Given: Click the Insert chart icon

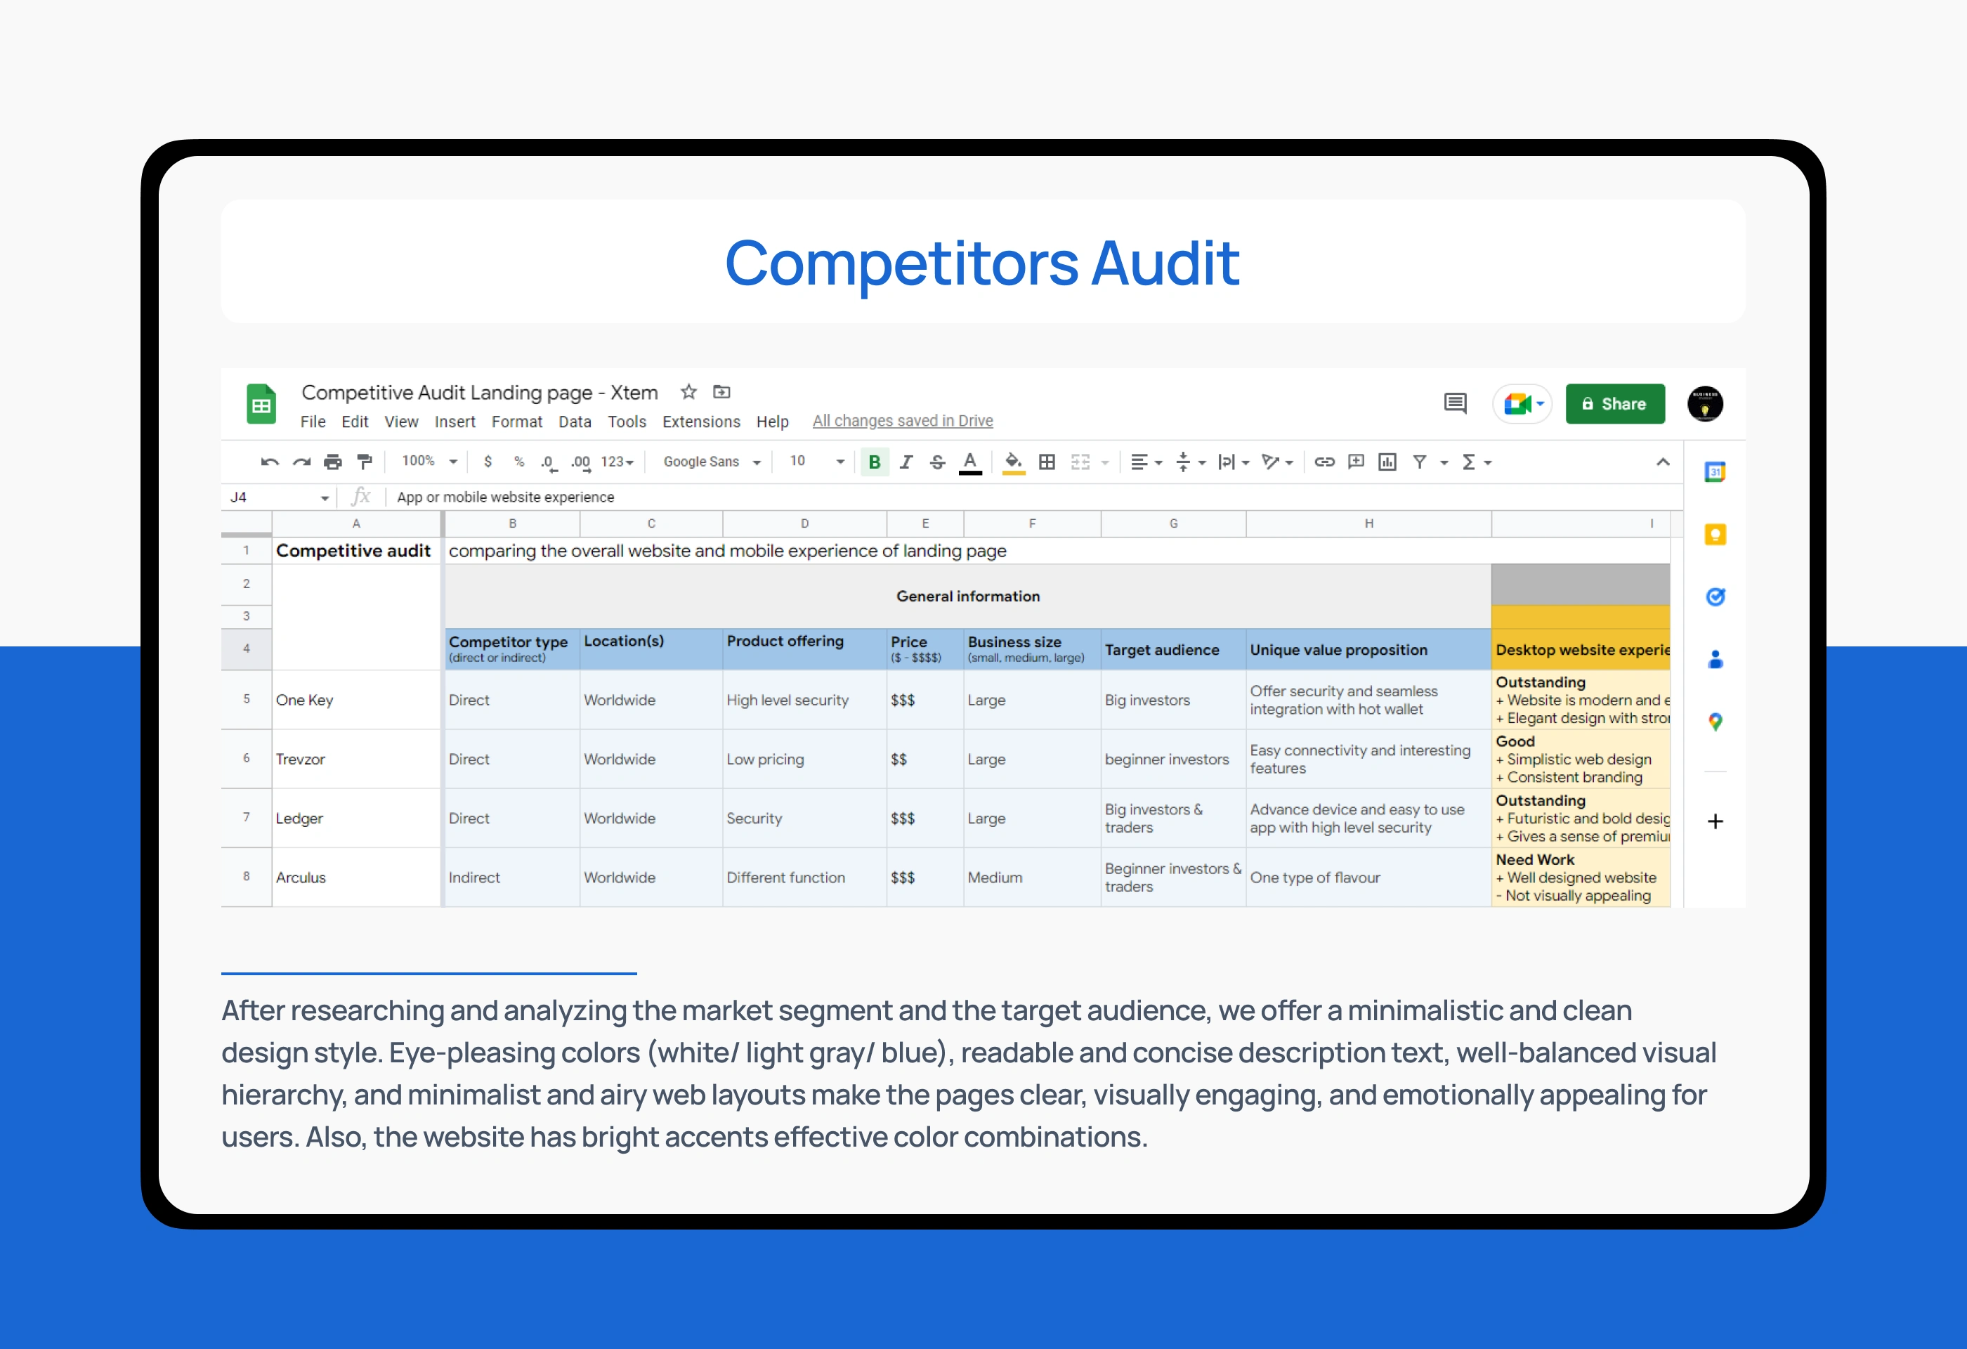Looking at the screenshot, I should click(x=1387, y=462).
